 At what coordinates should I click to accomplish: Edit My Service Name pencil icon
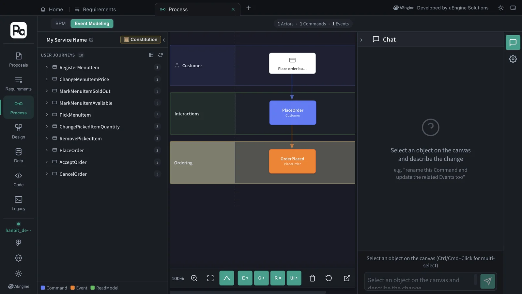point(91,40)
